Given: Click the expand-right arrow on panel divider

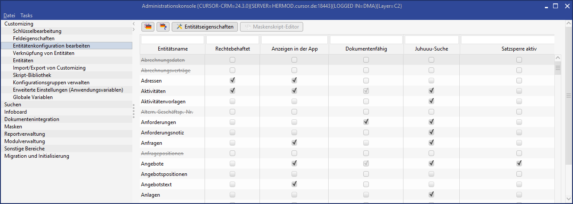Looking at the screenshot, I should 134,29.
